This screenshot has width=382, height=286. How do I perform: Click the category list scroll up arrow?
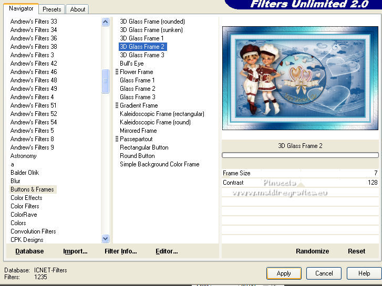coord(105,22)
